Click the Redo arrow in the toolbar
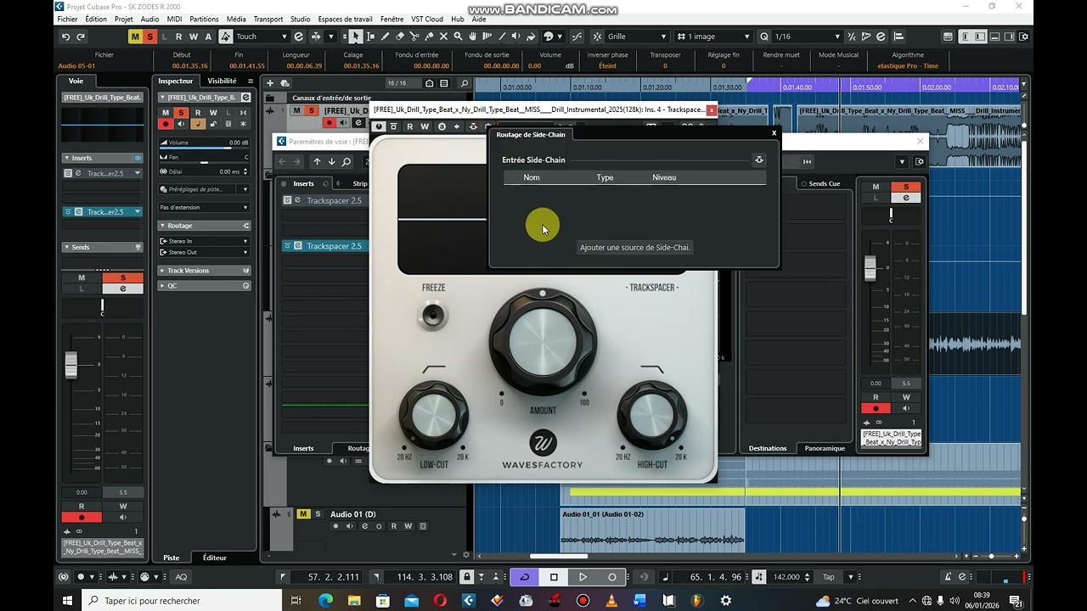This screenshot has height=611, width=1087. click(81, 36)
